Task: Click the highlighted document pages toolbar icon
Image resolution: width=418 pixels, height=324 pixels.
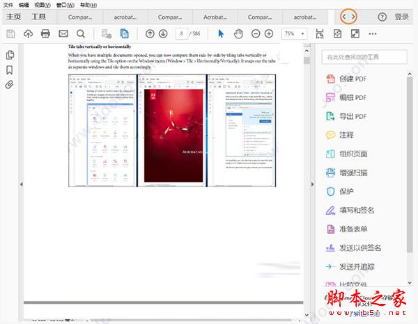Action: click(x=124, y=34)
